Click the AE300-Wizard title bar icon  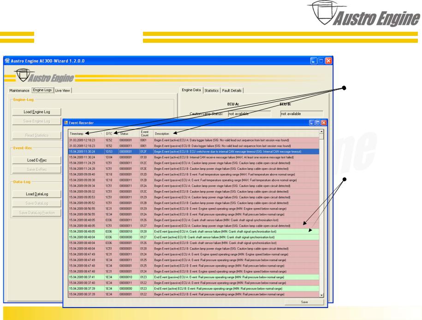[x=7, y=61]
